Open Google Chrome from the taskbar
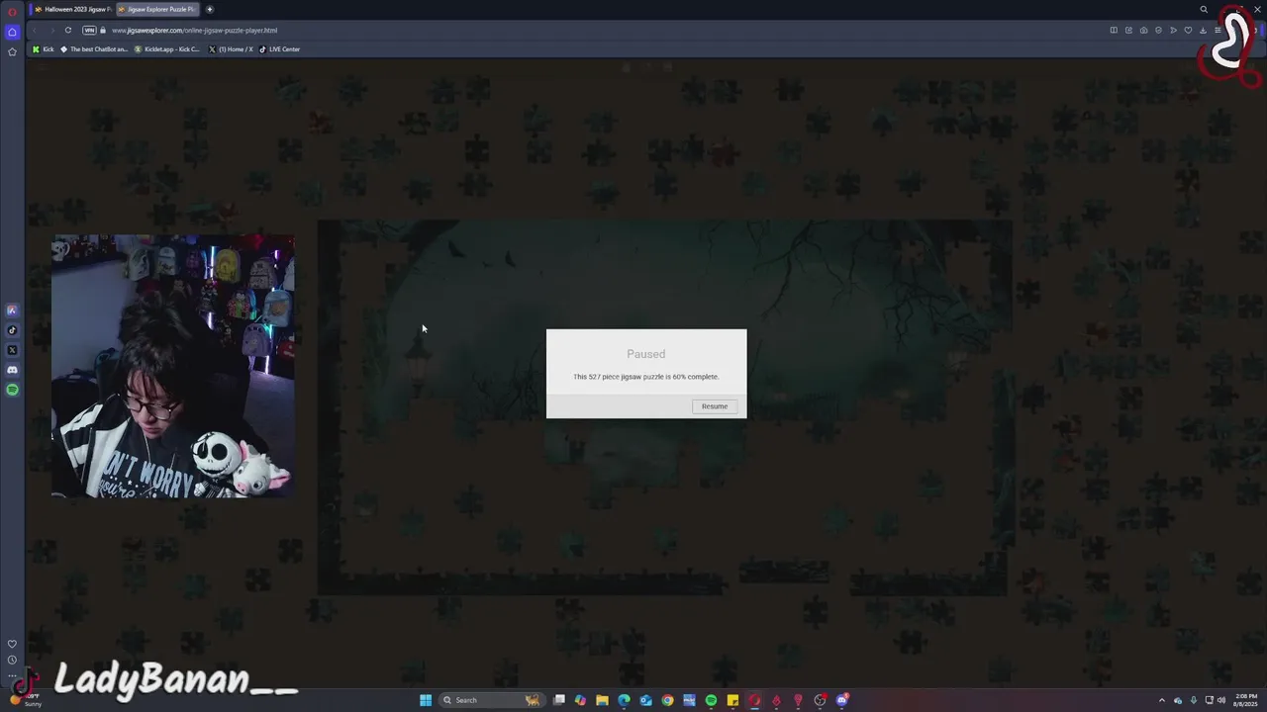Viewport: 1267px width, 712px height. (x=667, y=700)
